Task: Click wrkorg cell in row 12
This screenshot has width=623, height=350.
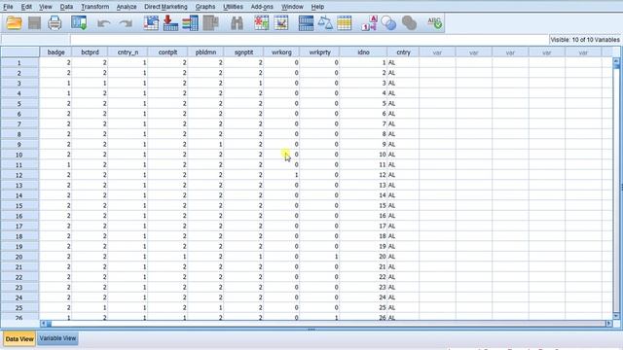Action: point(281,175)
